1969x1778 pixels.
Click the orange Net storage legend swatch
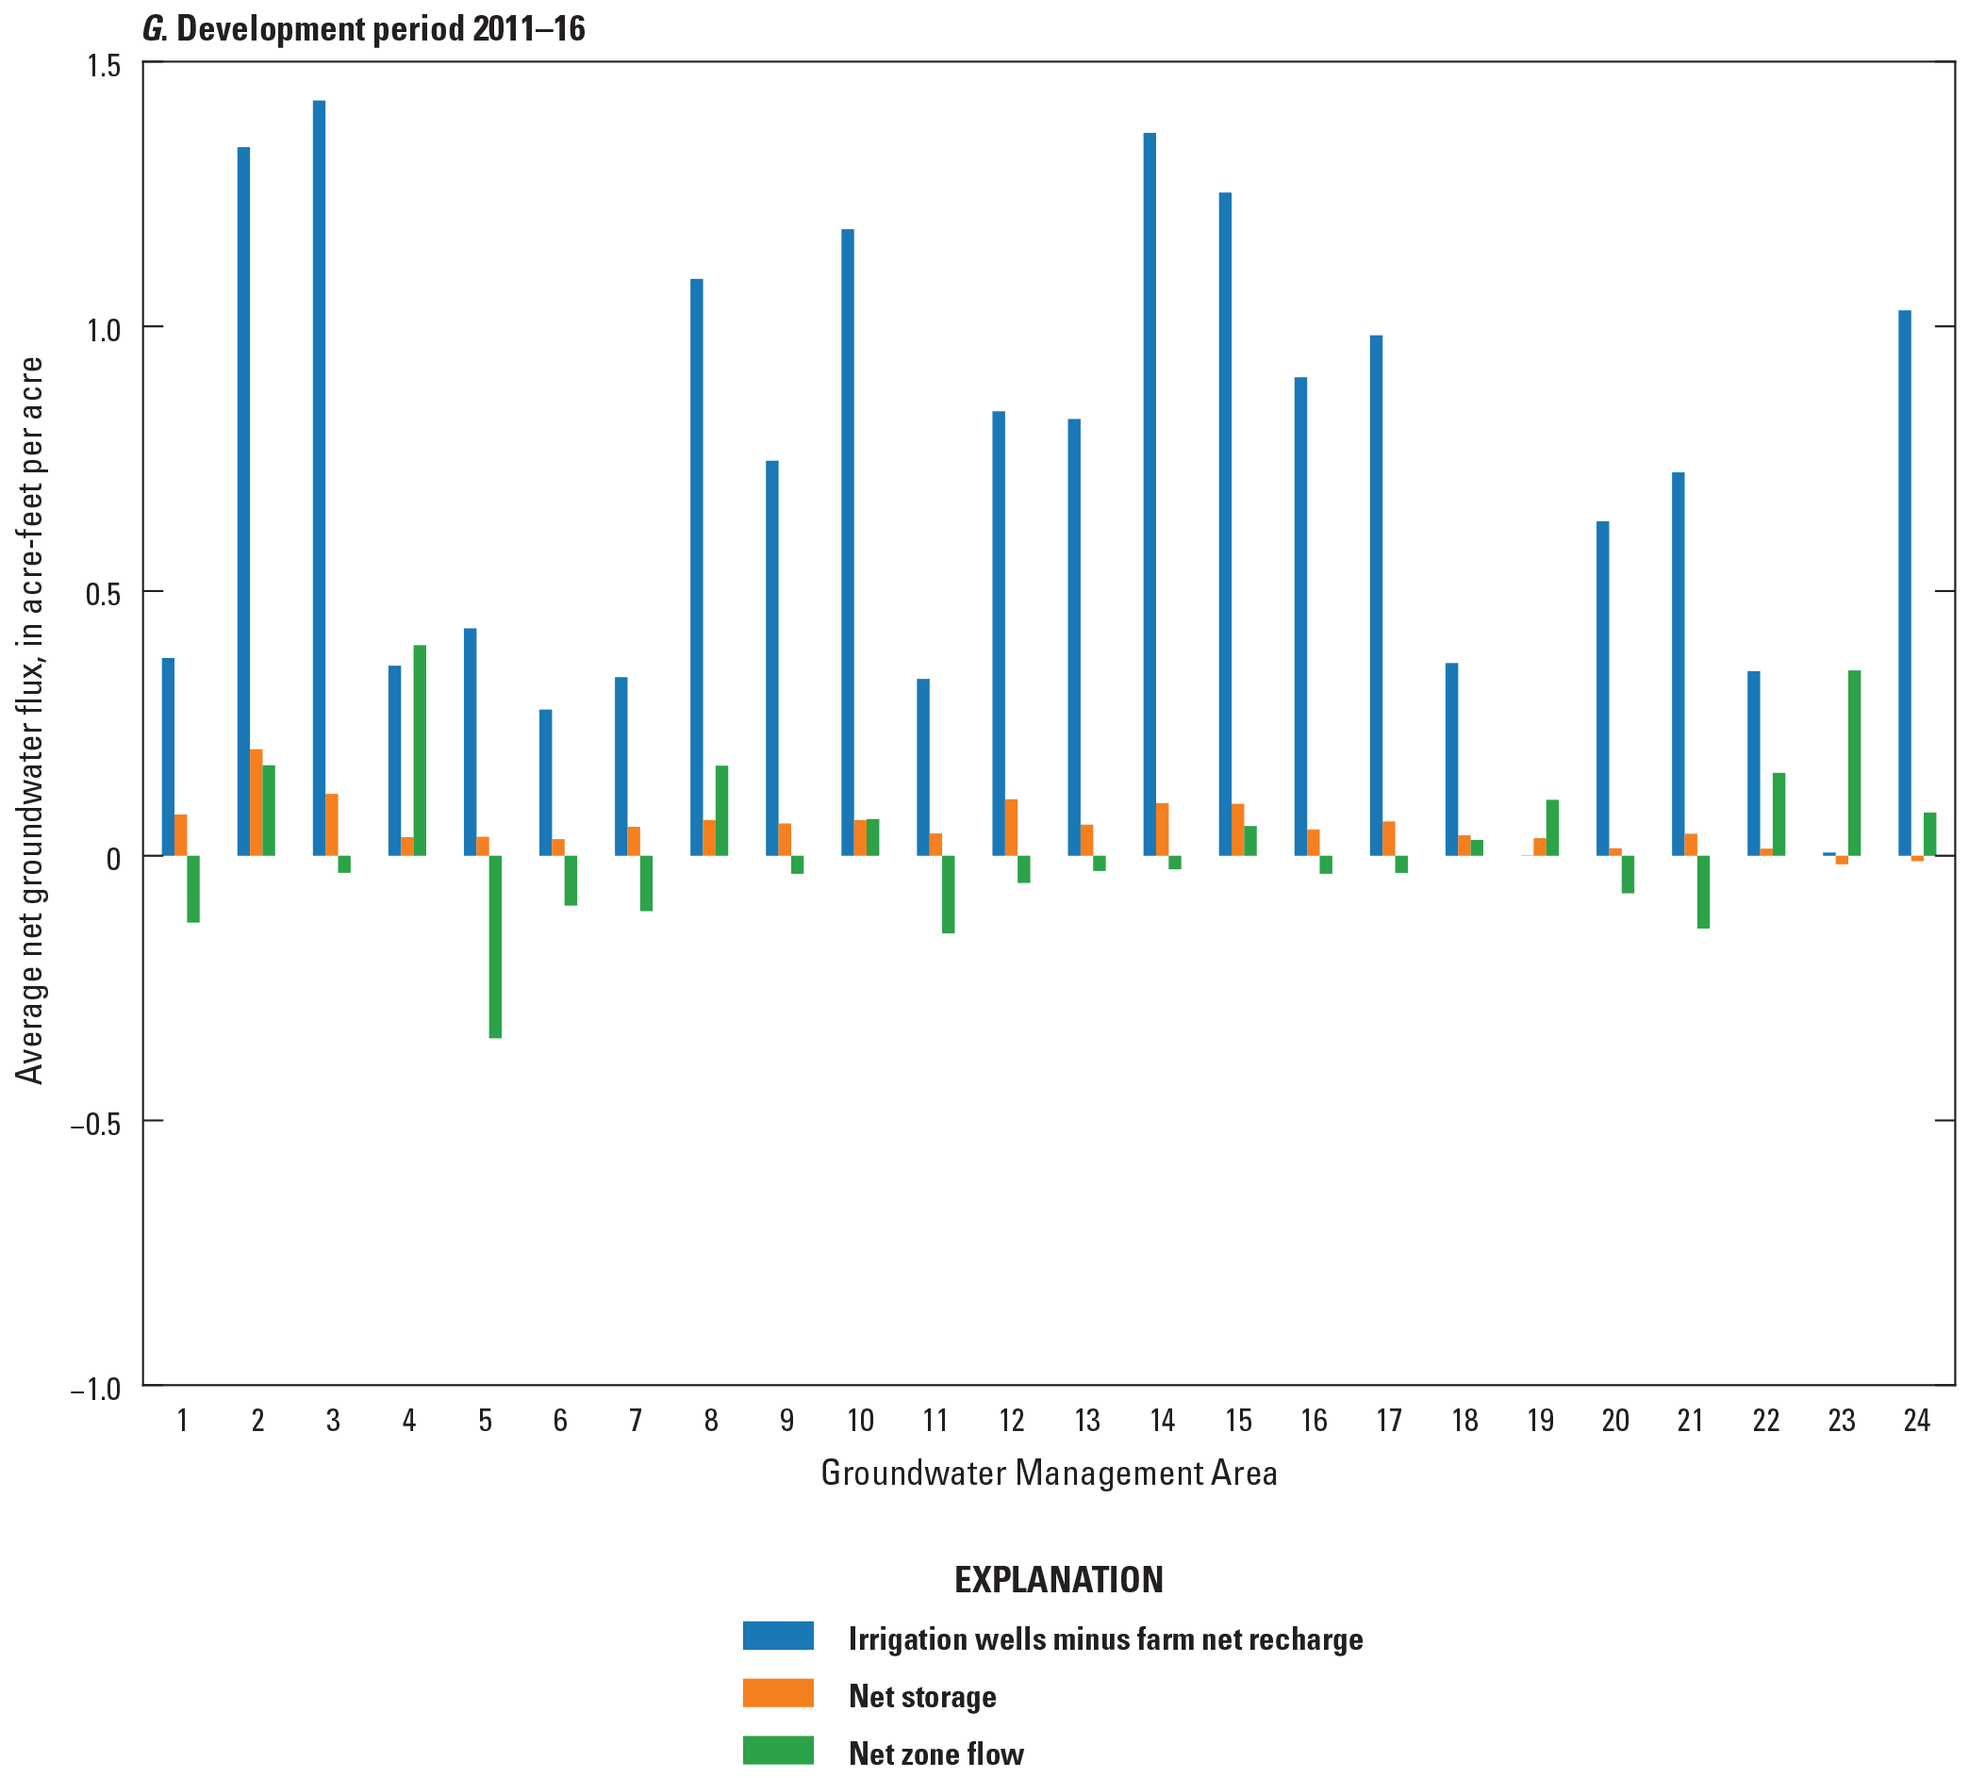click(777, 1693)
